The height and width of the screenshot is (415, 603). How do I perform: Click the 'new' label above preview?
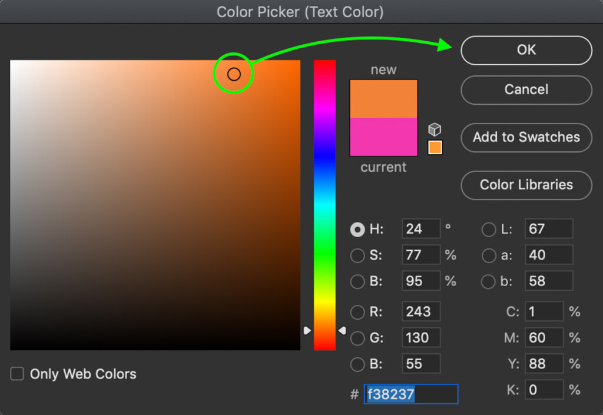pos(383,70)
